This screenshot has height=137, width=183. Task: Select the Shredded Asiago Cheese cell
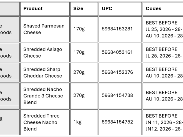43,52
